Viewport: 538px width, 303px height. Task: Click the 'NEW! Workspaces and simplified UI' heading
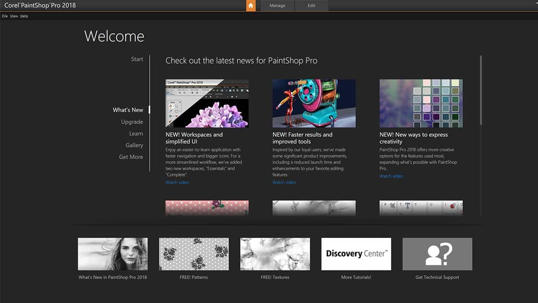tap(194, 138)
